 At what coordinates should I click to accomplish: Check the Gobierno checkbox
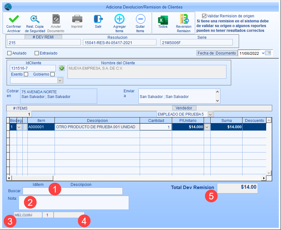52,74
